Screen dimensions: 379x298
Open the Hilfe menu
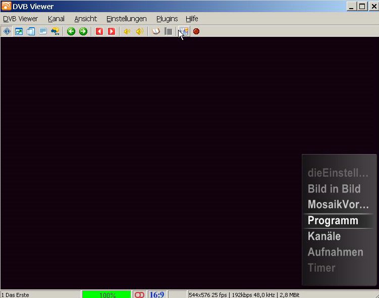(x=192, y=19)
